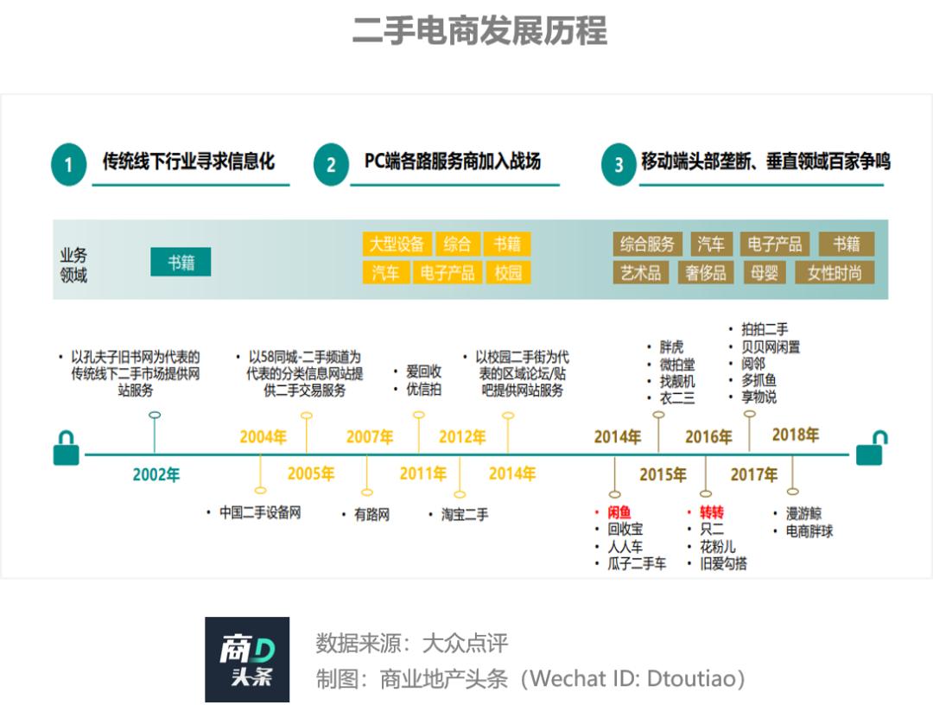Select the teal 书籍 tag

coord(181,262)
